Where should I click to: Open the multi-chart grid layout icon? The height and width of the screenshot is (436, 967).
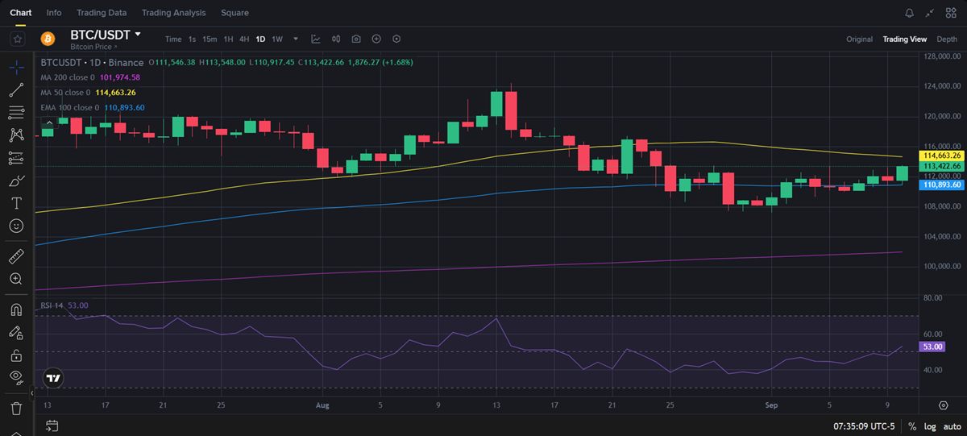pos(952,13)
